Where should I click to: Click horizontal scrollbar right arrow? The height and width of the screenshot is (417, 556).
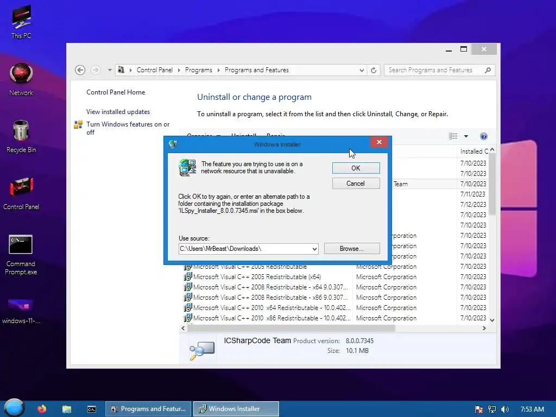point(484,328)
